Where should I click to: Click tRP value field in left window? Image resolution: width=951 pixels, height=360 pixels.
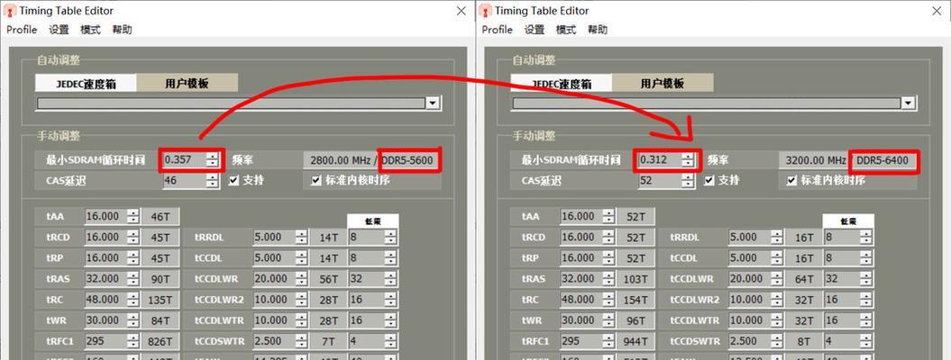(105, 257)
